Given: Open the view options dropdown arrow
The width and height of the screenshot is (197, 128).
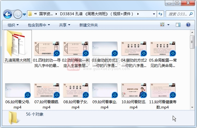Looking at the screenshot, I should click(168, 25).
